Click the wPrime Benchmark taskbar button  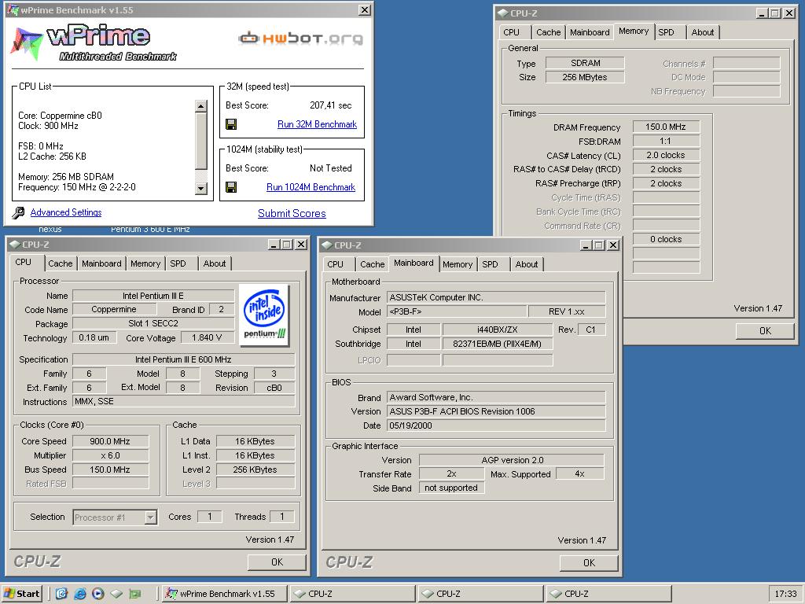tap(224, 594)
